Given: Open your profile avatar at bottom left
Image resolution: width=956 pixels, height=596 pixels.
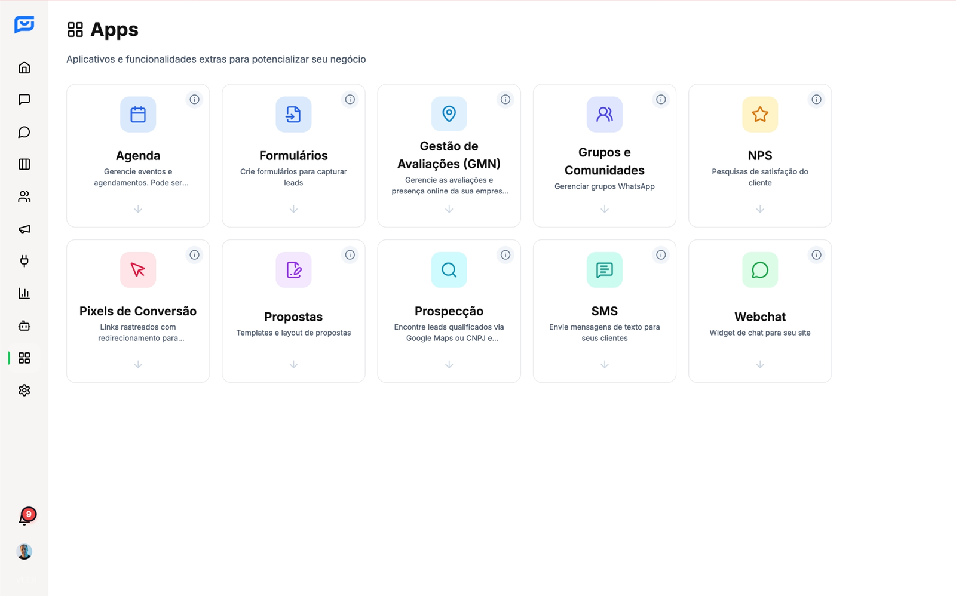Looking at the screenshot, I should [24, 551].
